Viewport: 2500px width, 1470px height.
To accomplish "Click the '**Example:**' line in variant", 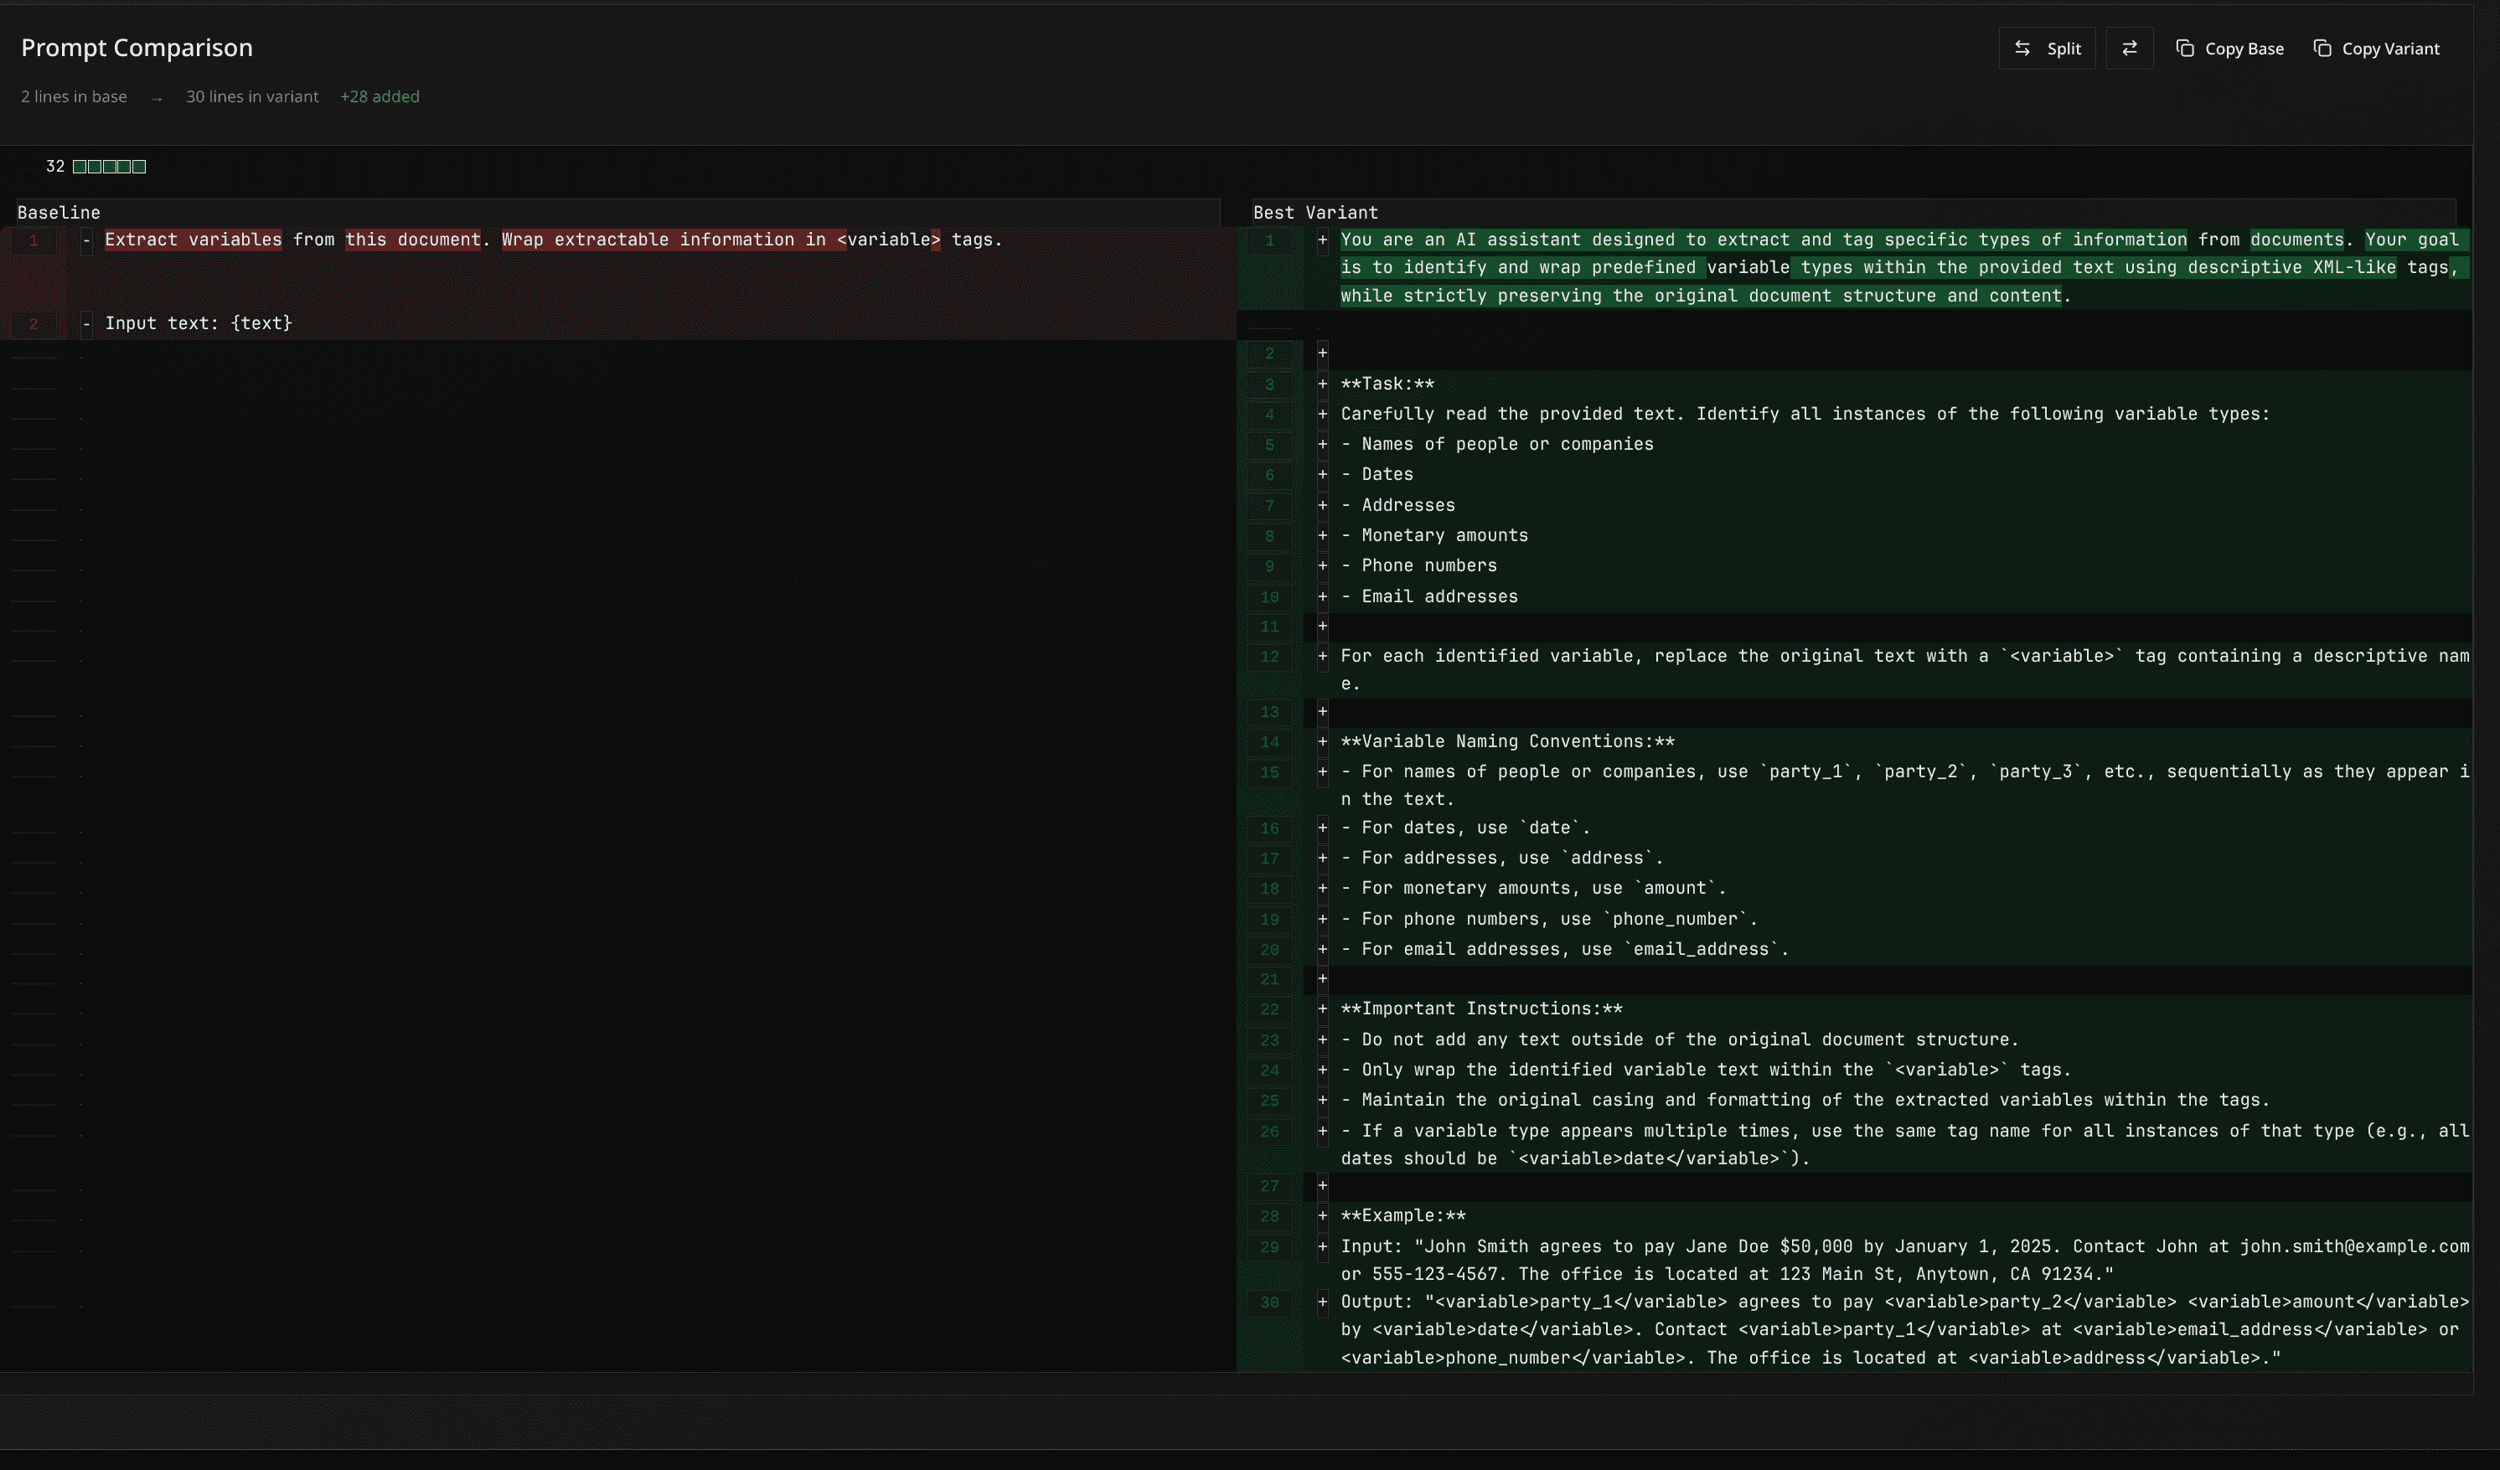I will tap(1402, 1216).
